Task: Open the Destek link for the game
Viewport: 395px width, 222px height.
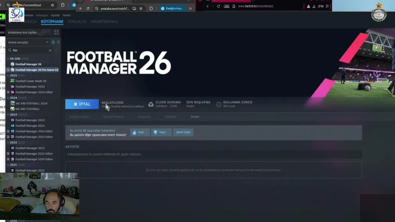Action: [195, 117]
